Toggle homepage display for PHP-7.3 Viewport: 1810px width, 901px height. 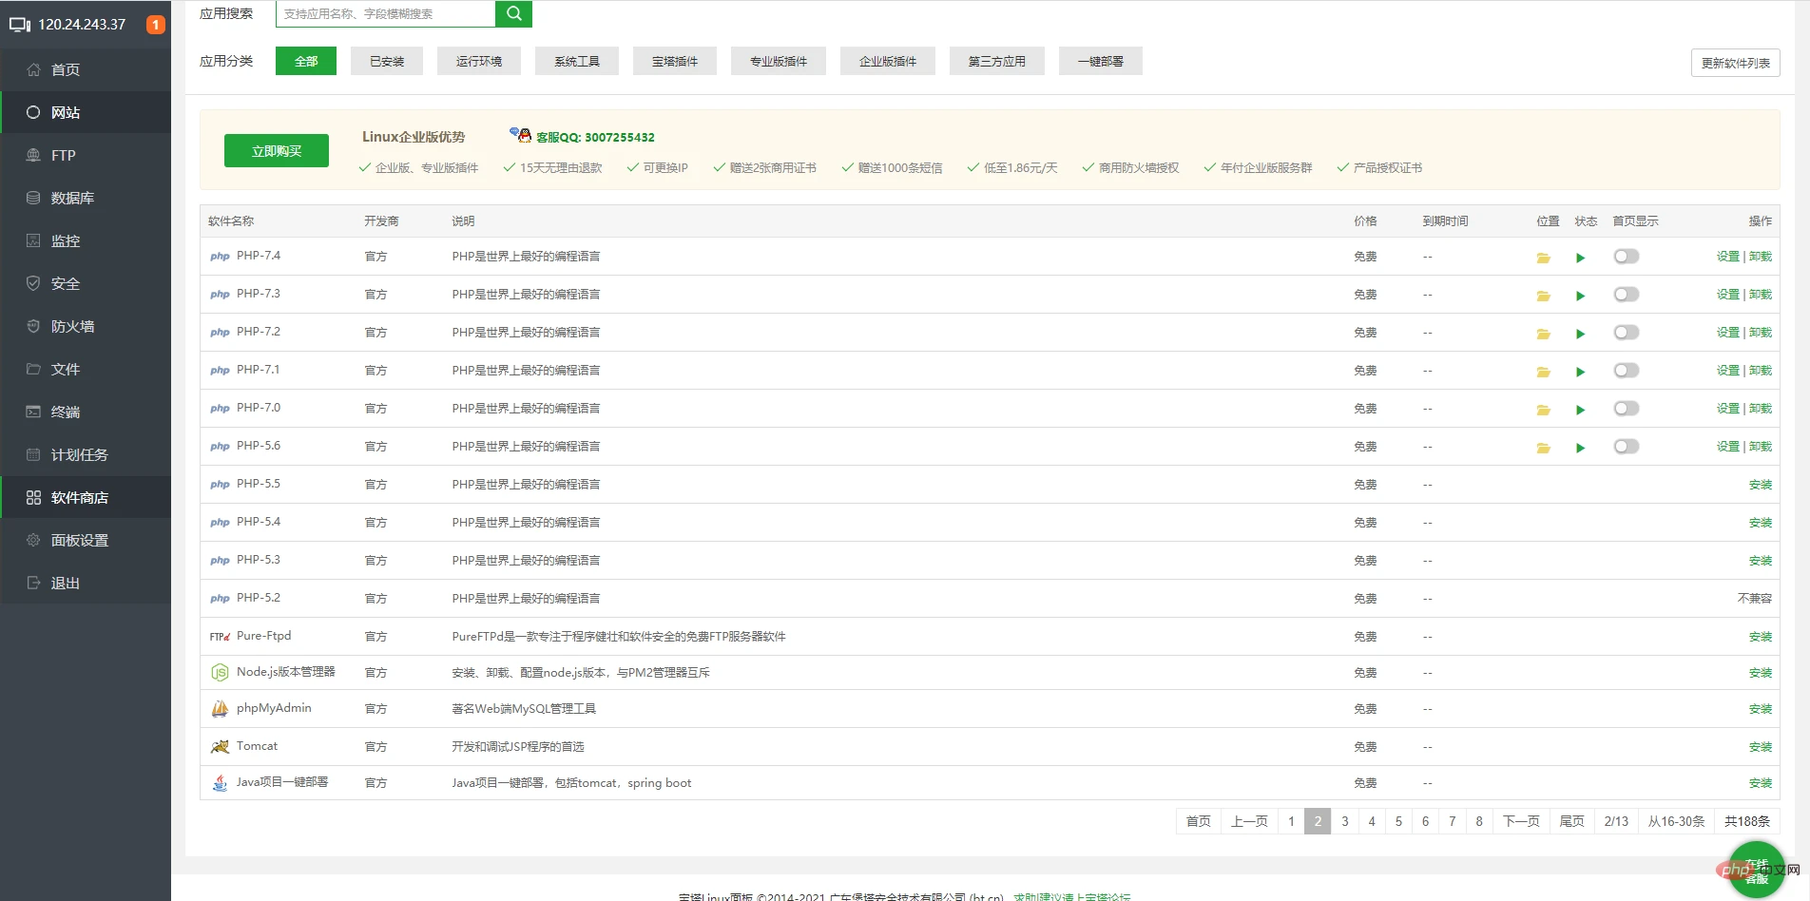point(1626,295)
